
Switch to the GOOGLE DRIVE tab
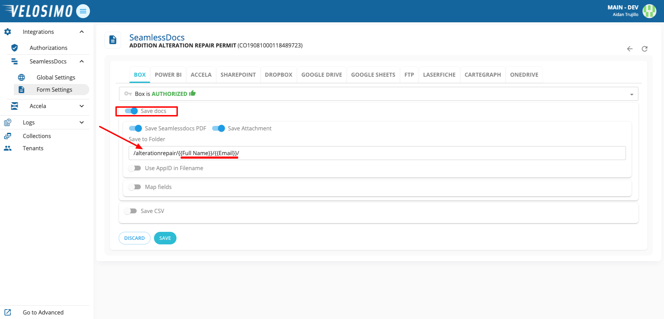[x=322, y=75]
